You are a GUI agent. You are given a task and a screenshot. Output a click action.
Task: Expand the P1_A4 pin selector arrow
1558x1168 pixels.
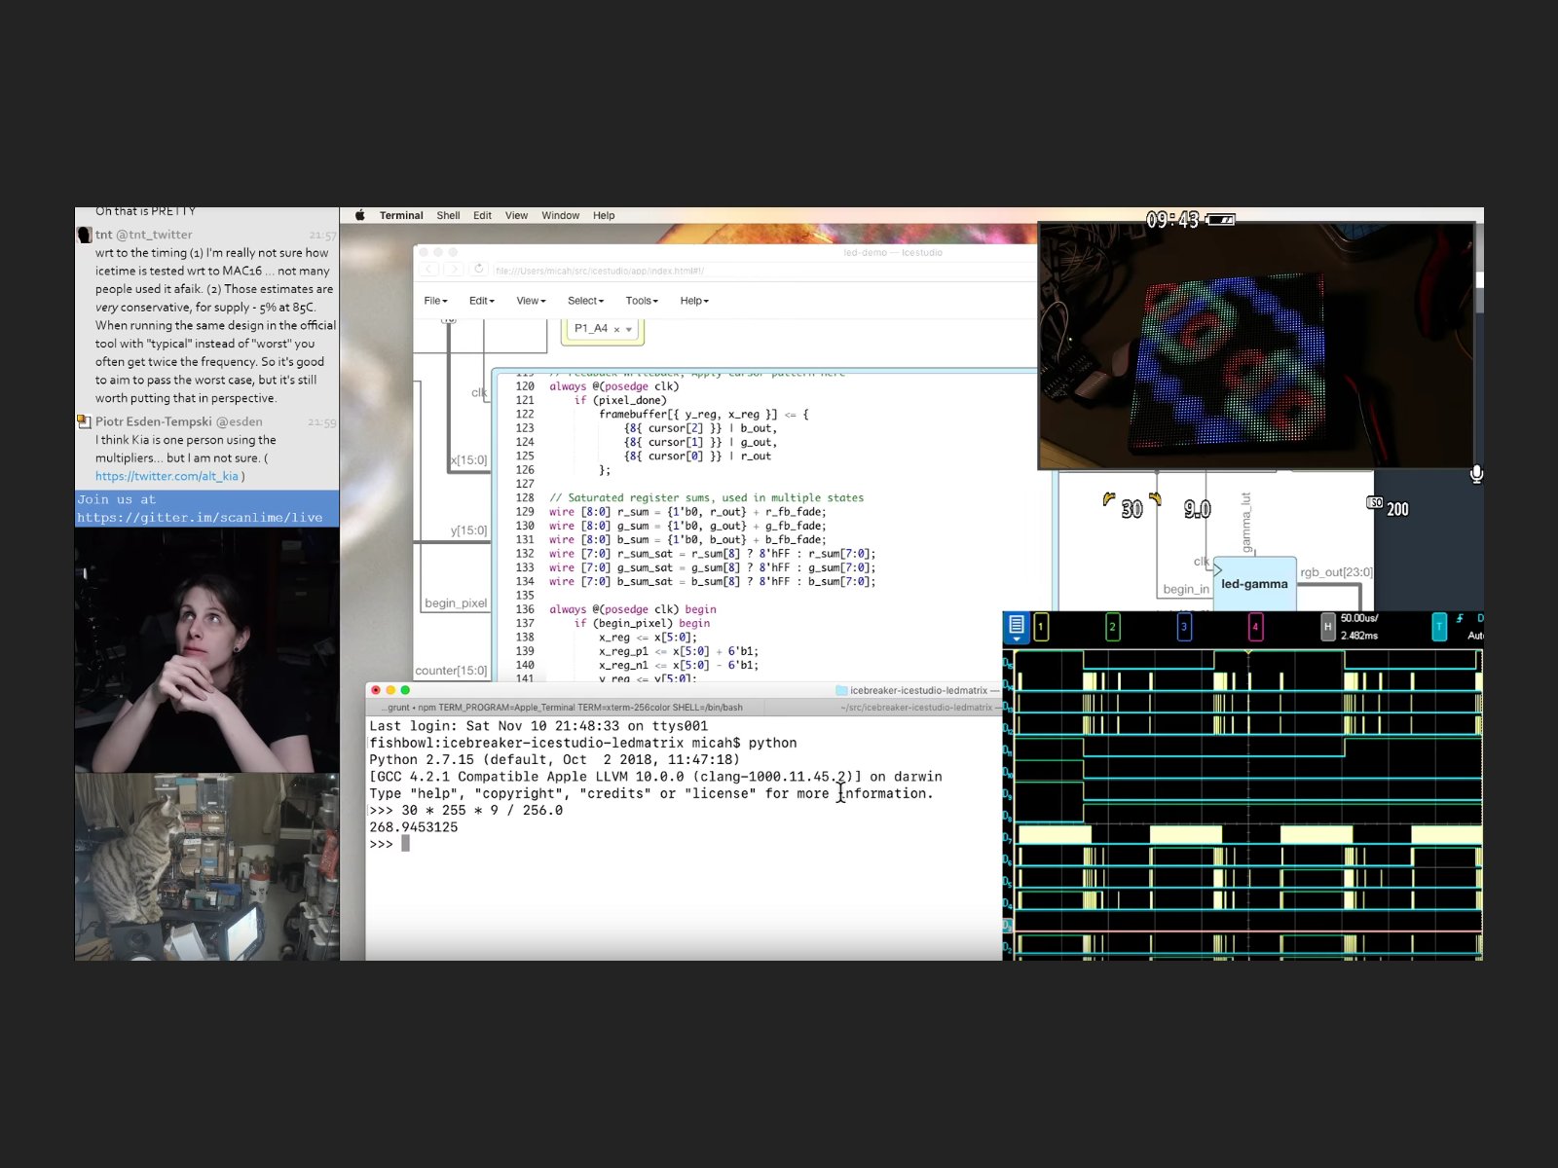(629, 330)
